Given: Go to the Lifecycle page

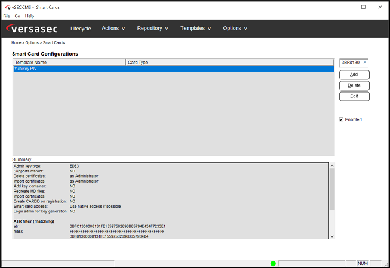Looking at the screenshot, I should tap(81, 28).
